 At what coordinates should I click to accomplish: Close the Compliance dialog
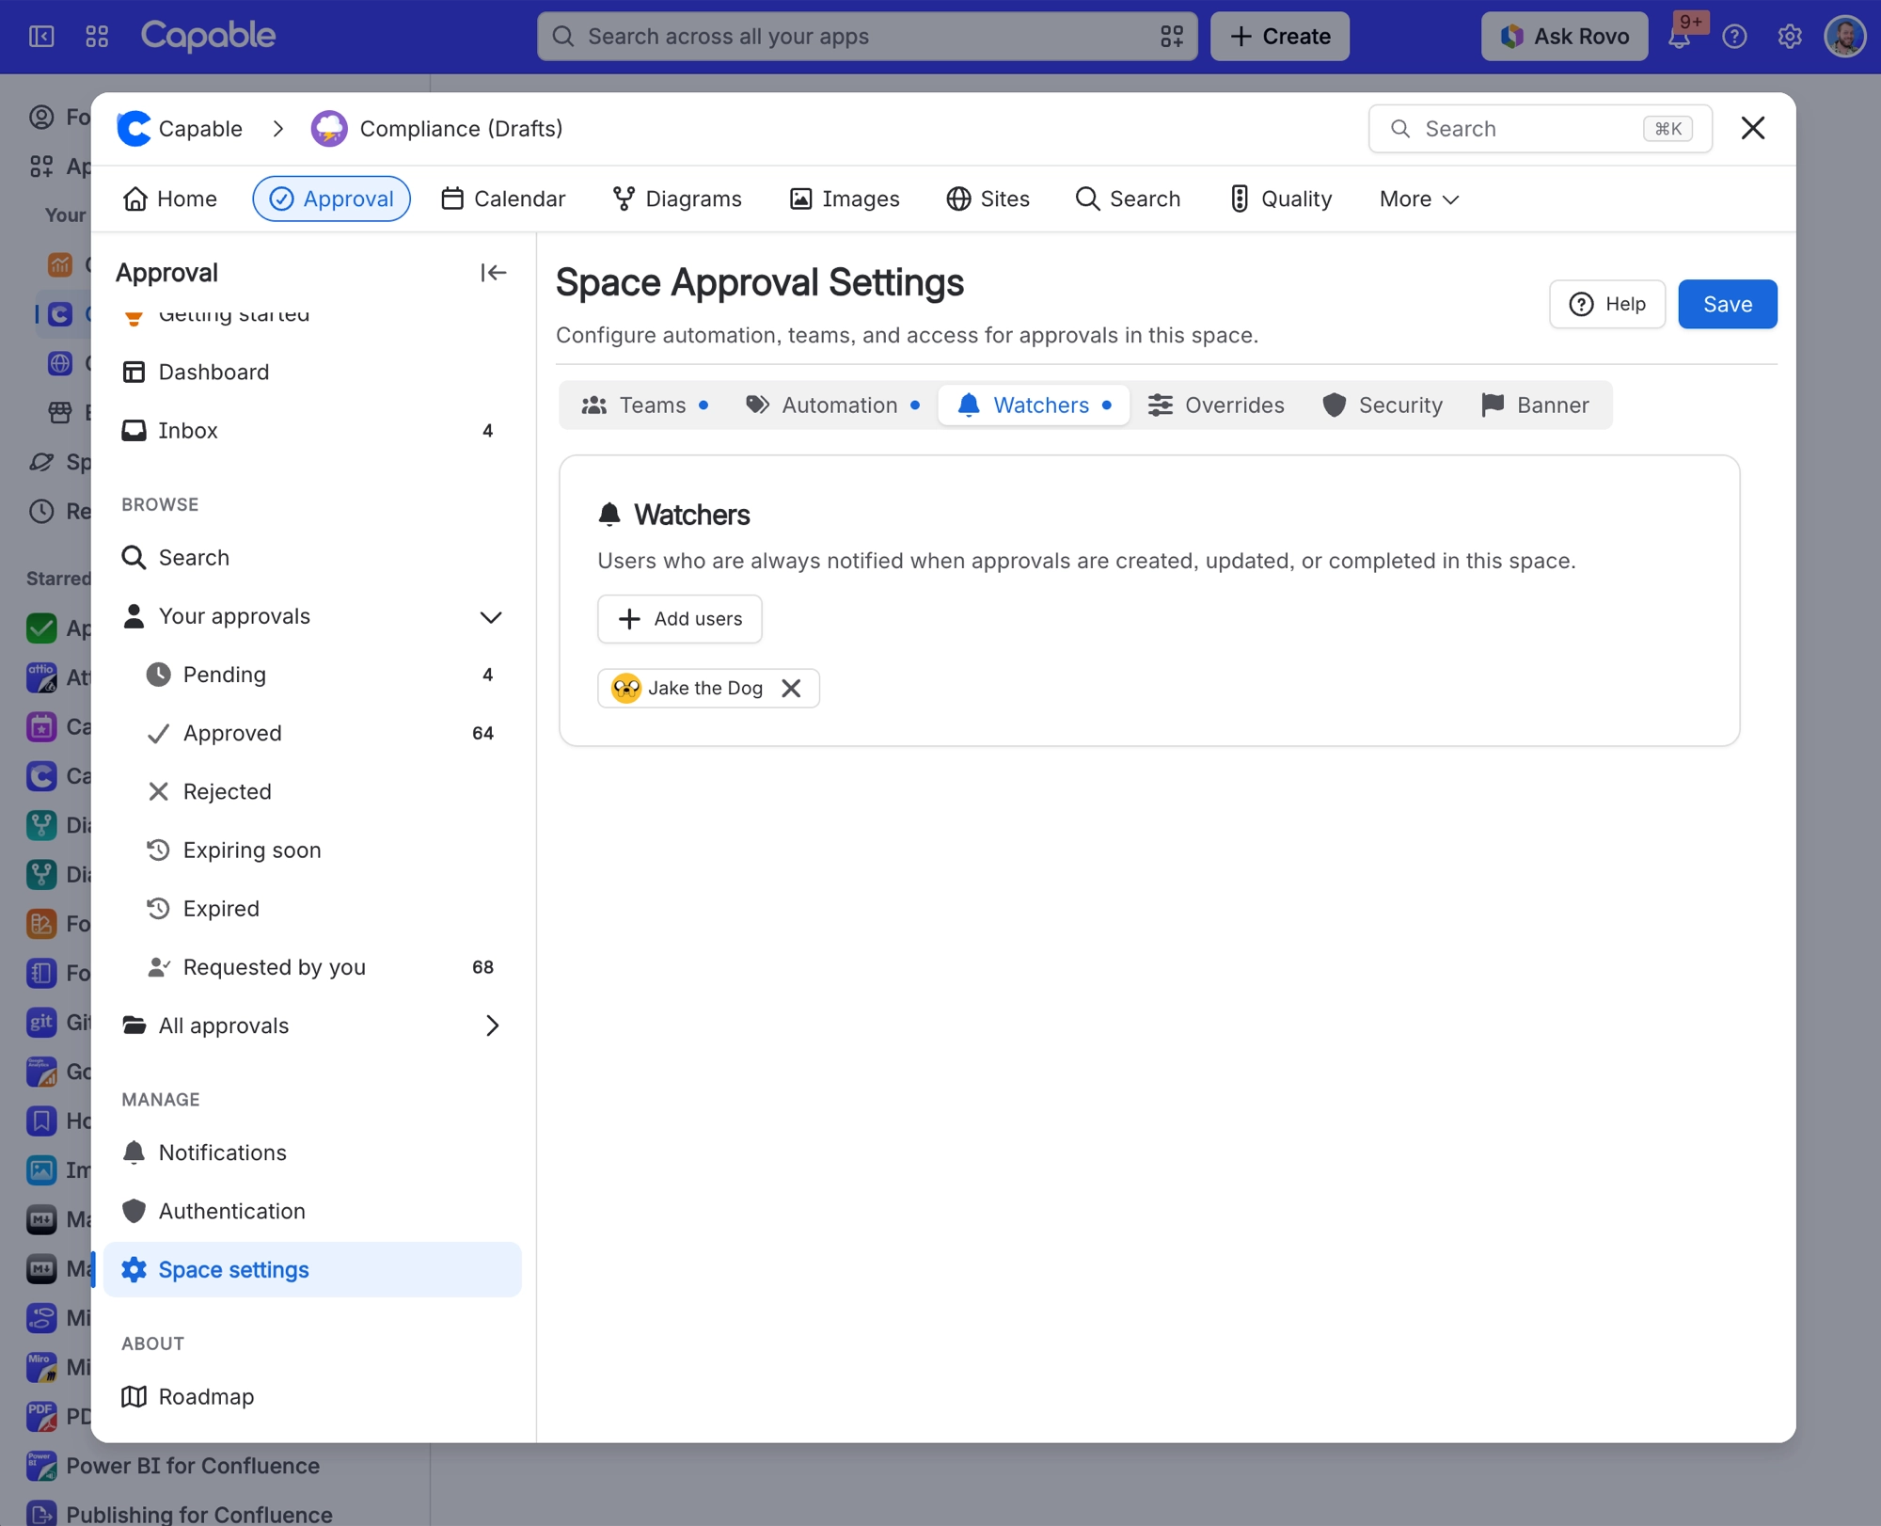[x=1753, y=128]
